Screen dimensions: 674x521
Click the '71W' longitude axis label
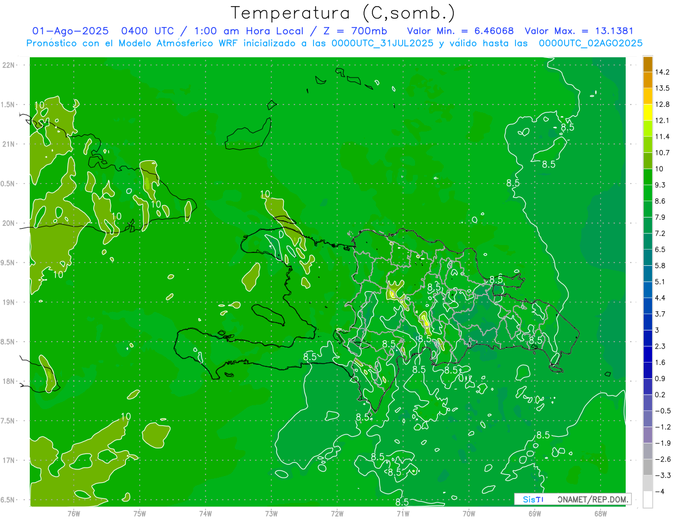(x=403, y=513)
